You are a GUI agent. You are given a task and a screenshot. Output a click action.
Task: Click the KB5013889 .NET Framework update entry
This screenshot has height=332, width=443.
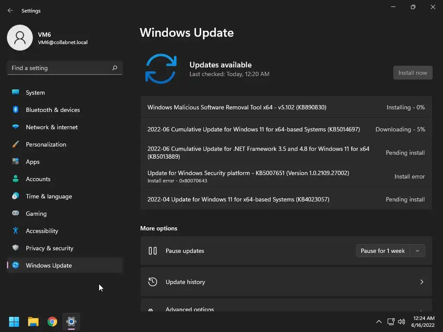(286, 153)
